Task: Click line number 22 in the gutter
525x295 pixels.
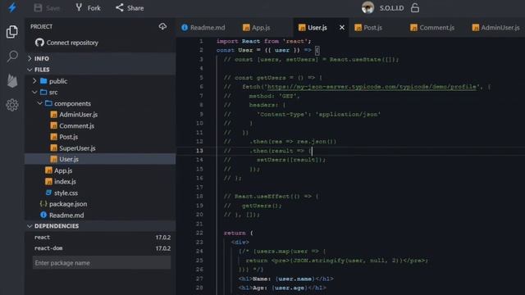Action: coord(199,233)
